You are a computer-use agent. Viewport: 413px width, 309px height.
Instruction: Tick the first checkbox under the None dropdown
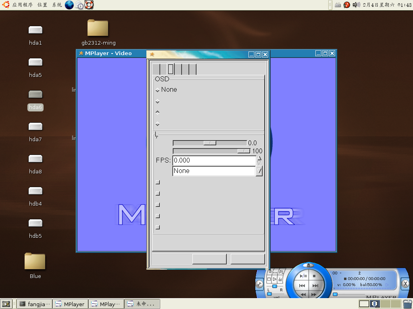point(158,182)
